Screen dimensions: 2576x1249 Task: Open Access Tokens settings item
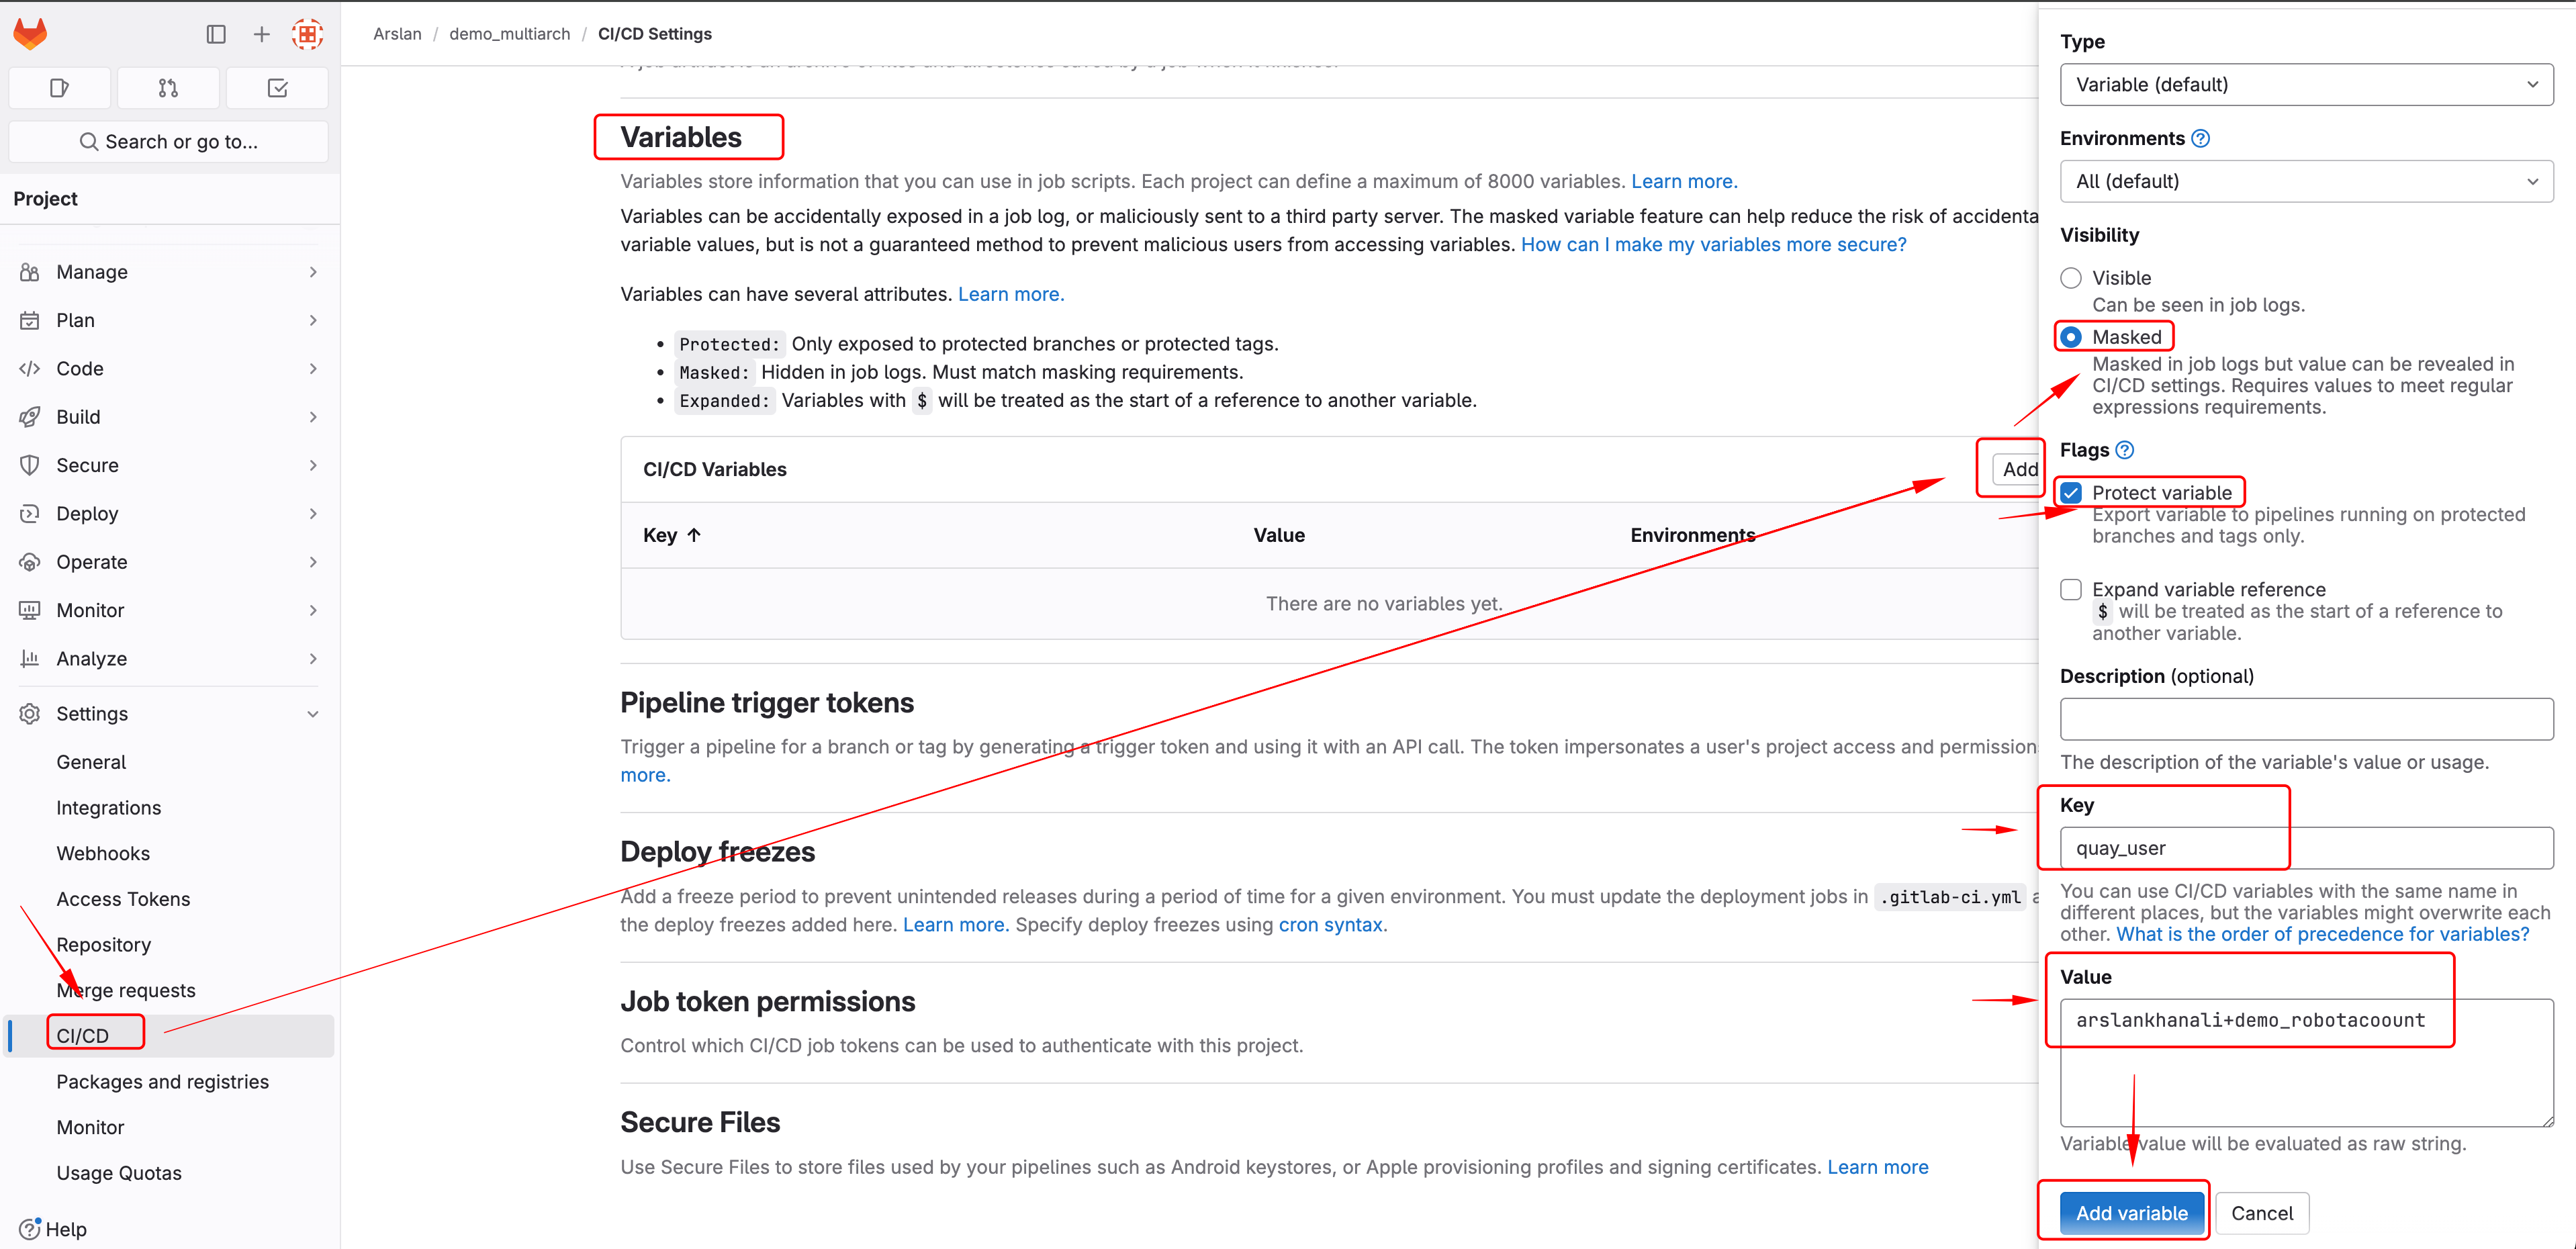point(123,899)
